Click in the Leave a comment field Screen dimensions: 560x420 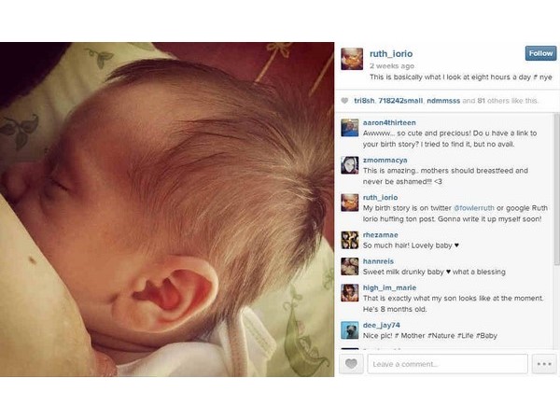point(447,364)
